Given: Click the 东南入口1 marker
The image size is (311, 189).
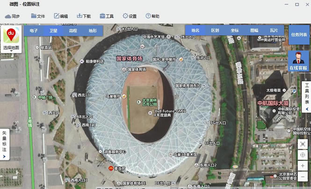Looking at the screenshot, I should [190, 186].
